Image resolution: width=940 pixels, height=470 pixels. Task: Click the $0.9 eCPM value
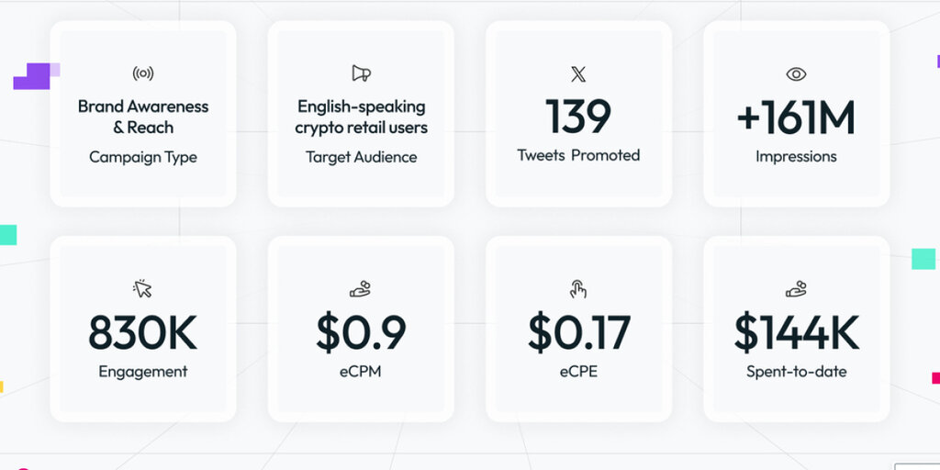361,332
